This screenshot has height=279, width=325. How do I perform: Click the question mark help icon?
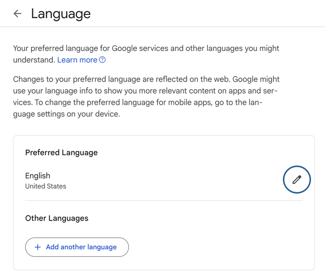coord(103,60)
